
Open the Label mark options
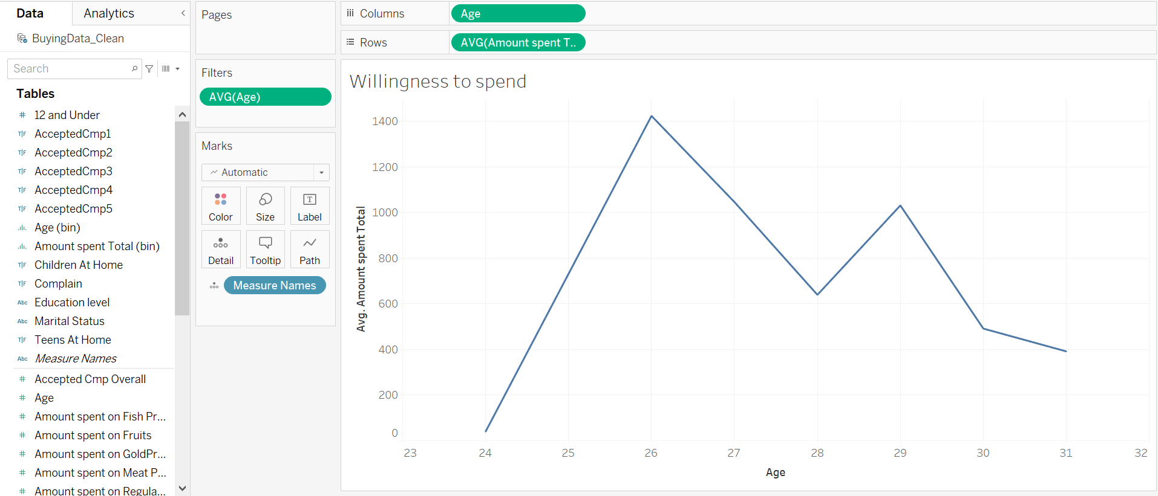309,205
